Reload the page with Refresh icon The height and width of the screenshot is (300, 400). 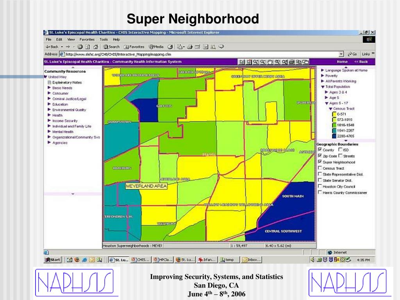(88, 47)
